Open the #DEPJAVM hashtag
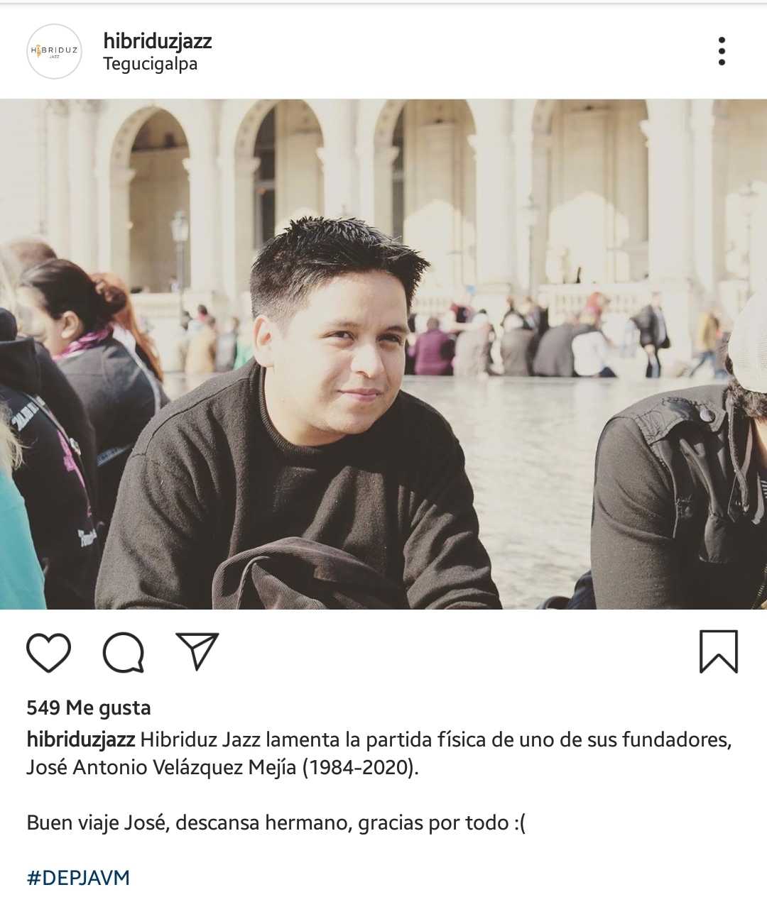Image resolution: width=767 pixels, height=897 pixels. (78, 877)
